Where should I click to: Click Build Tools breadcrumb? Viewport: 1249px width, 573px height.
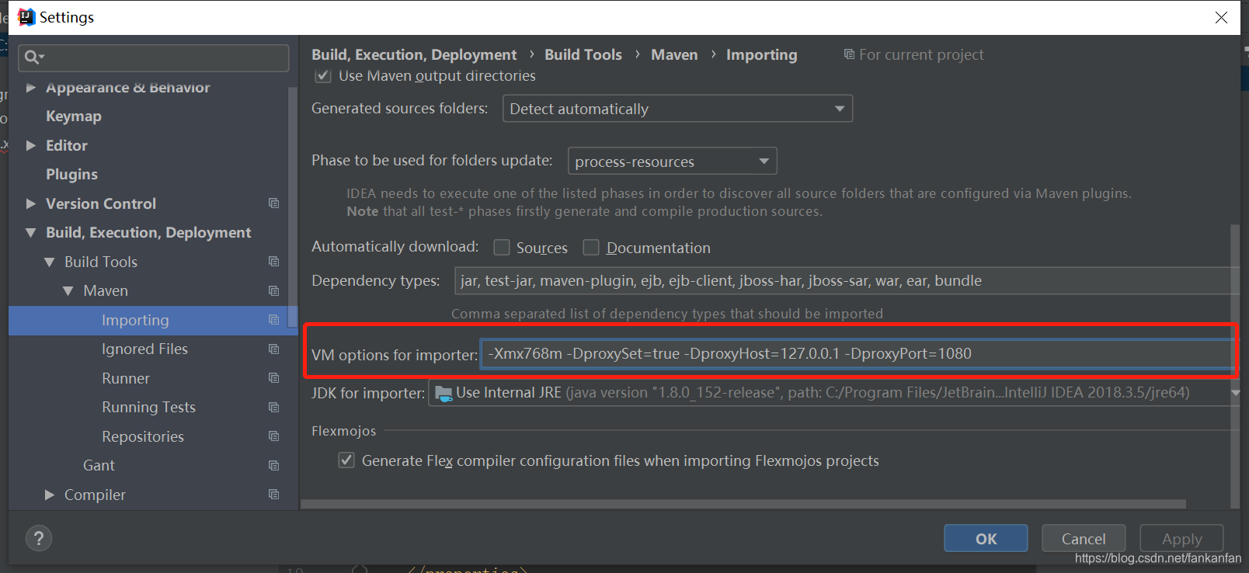[583, 54]
